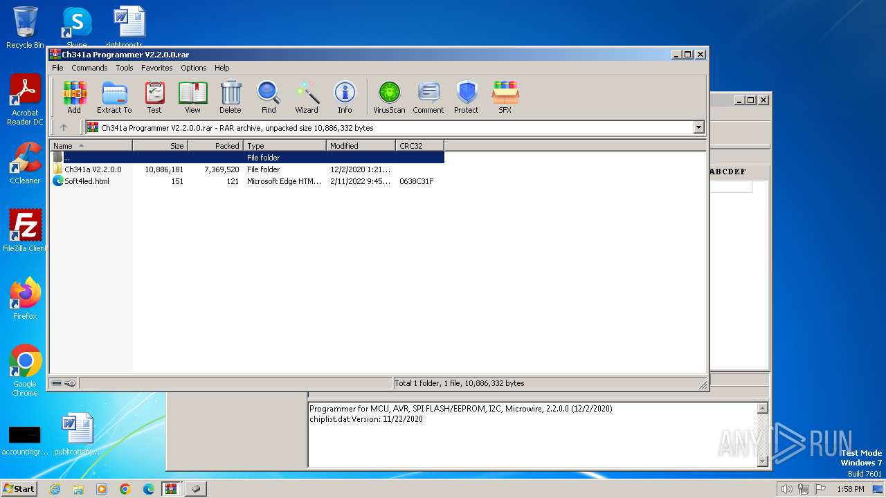Click the volume speaker tray icon

click(786, 489)
